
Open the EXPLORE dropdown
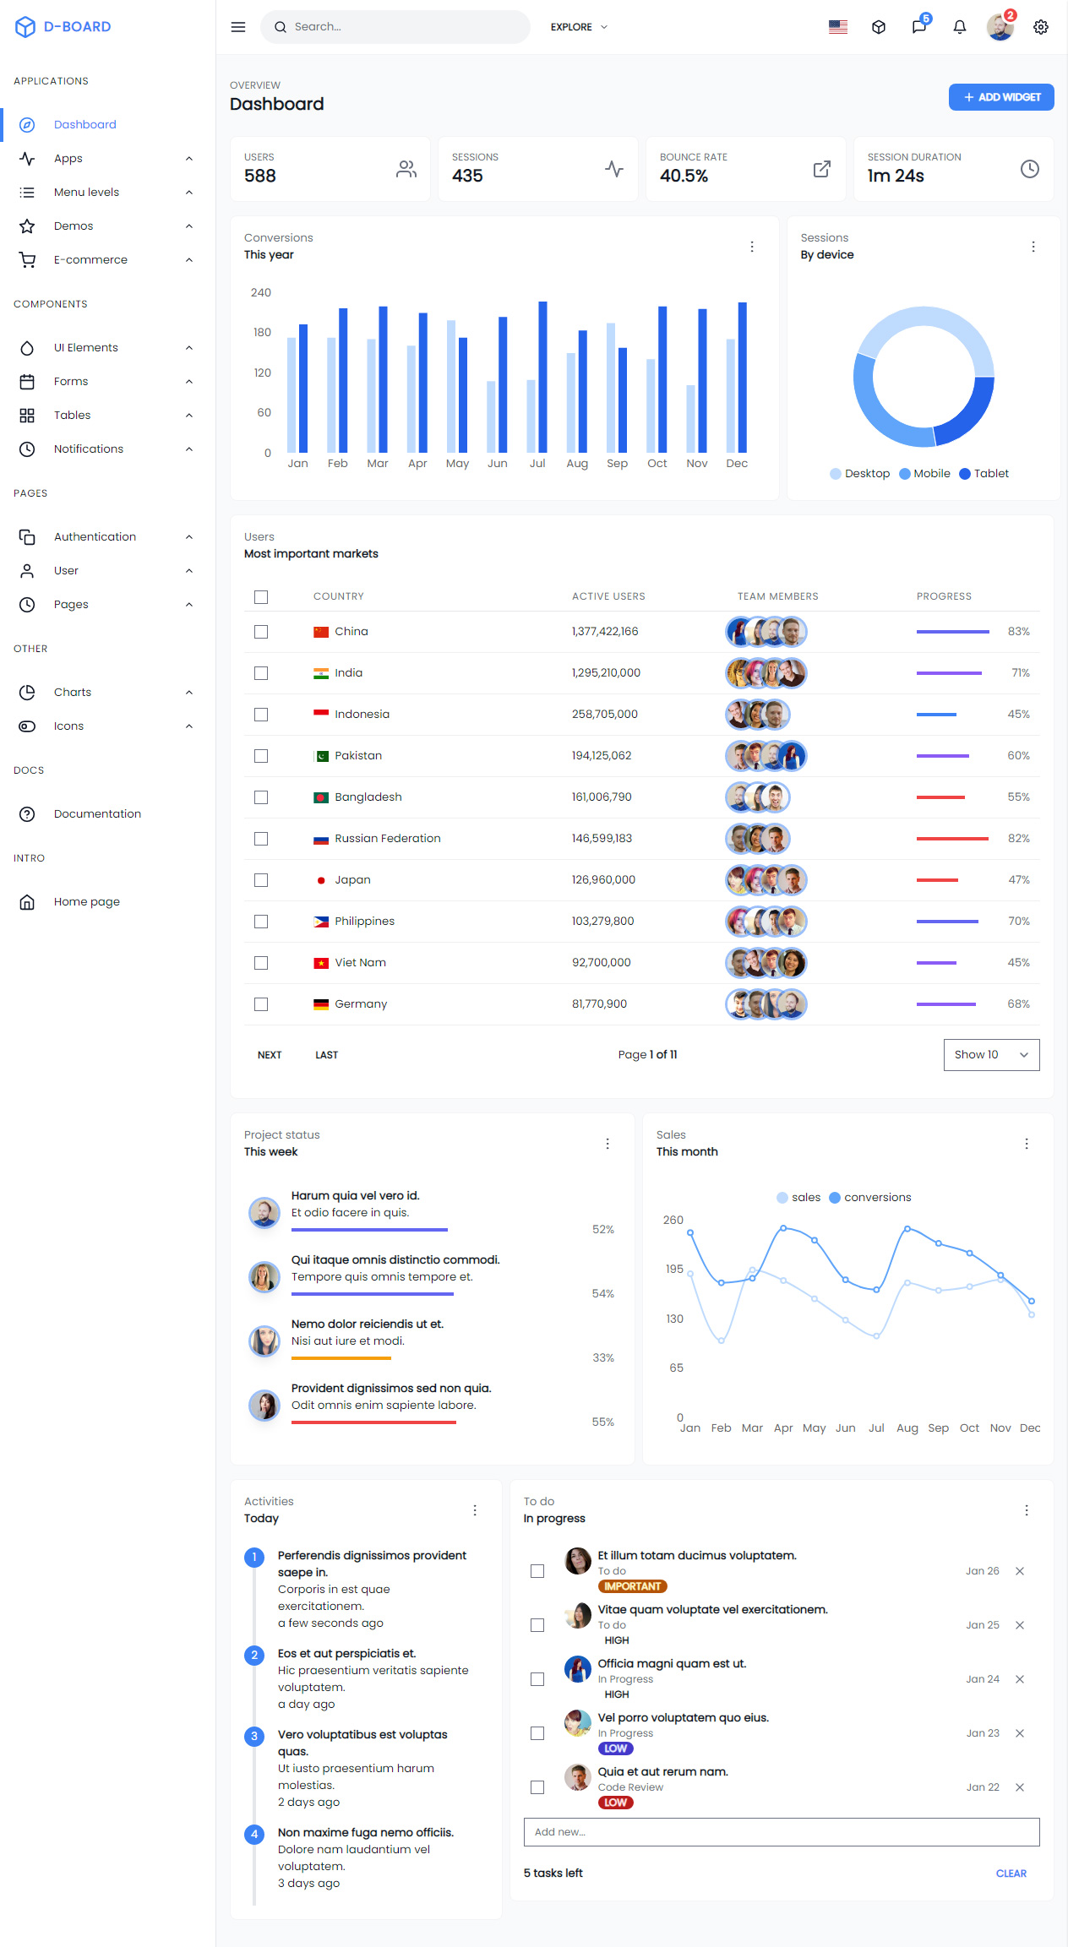pos(580,27)
